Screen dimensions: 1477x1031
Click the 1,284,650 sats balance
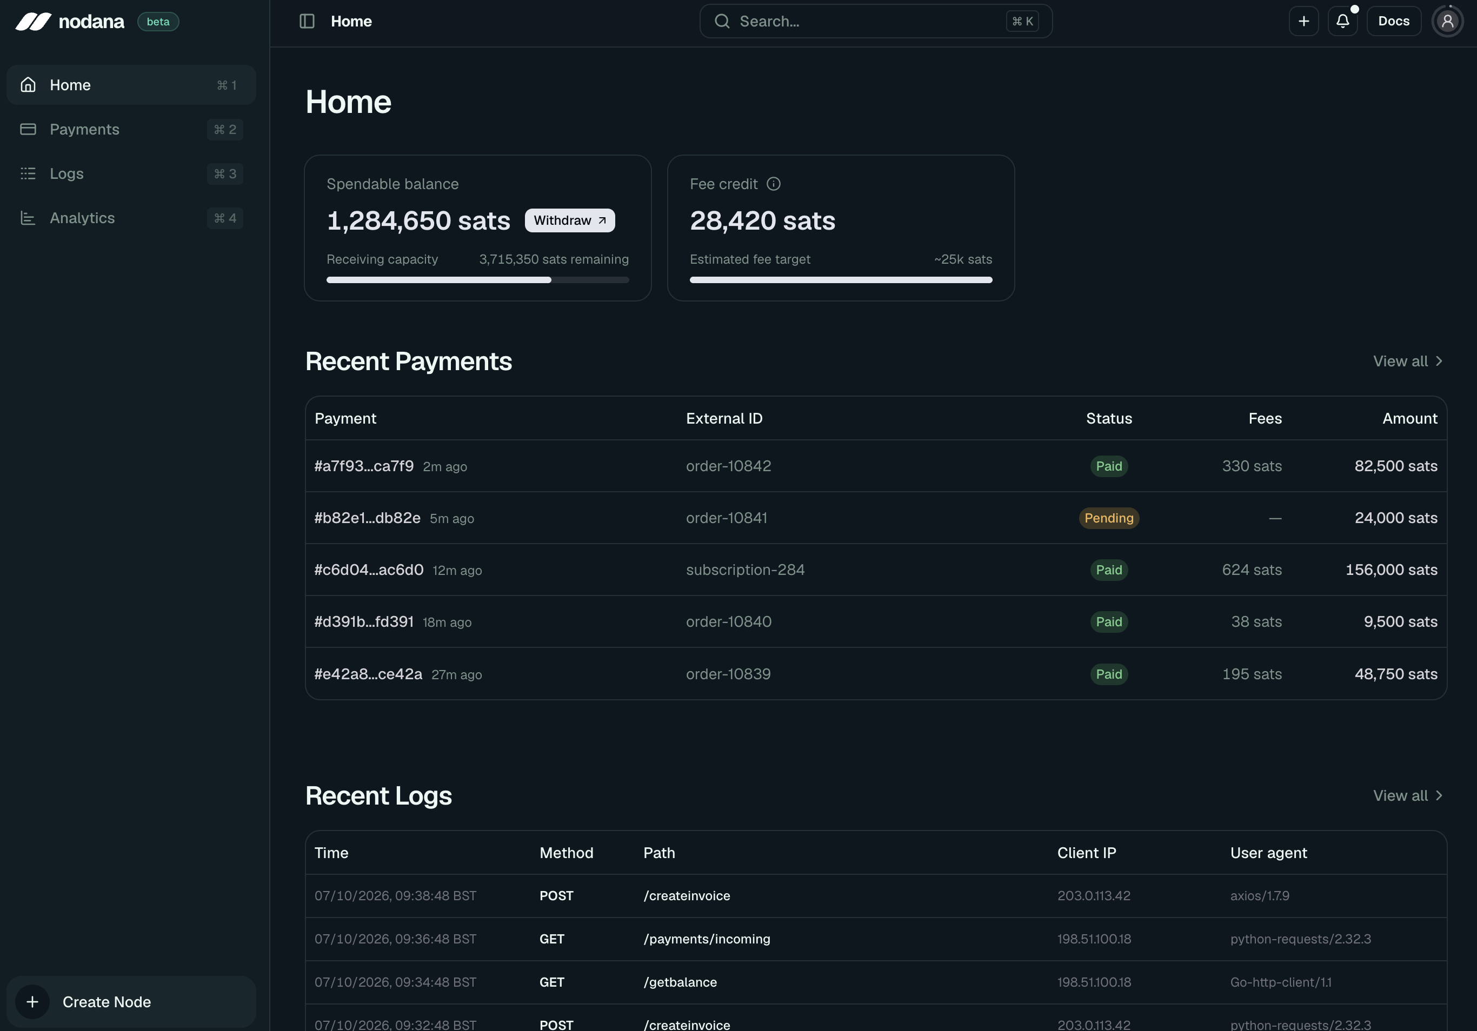pyautogui.click(x=418, y=220)
